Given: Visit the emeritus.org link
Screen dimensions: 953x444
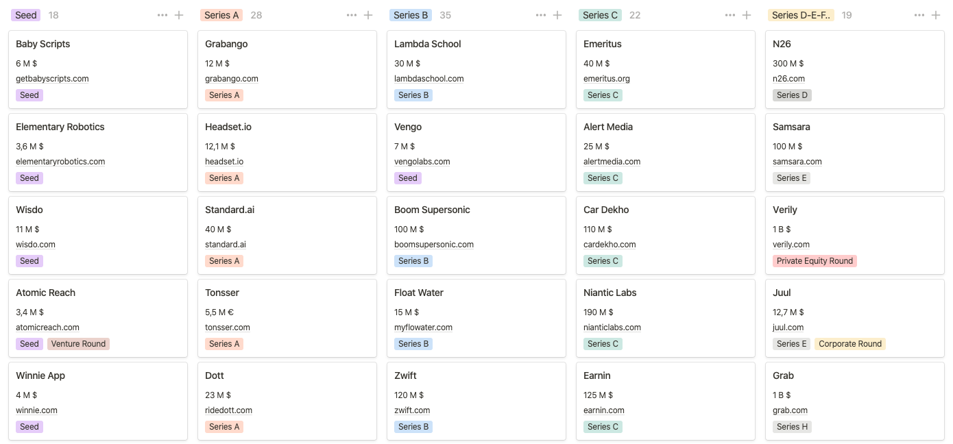Looking at the screenshot, I should pos(607,79).
